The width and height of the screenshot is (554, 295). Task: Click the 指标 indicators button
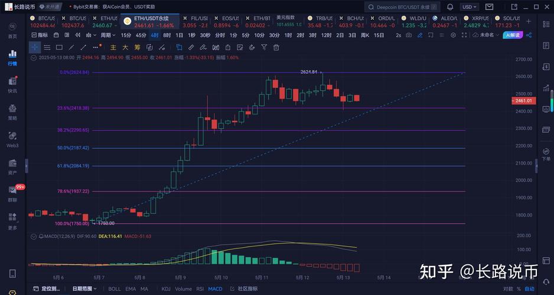(x=40, y=35)
